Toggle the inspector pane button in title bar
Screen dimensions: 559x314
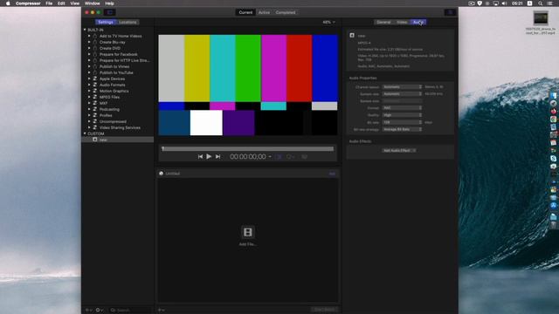click(x=450, y=12)
